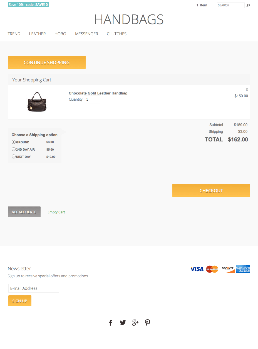Image resolution: width=258 pixels, height=349 pixels.
Task: Open the Twitter social icon
Action: tap(123, 323)
